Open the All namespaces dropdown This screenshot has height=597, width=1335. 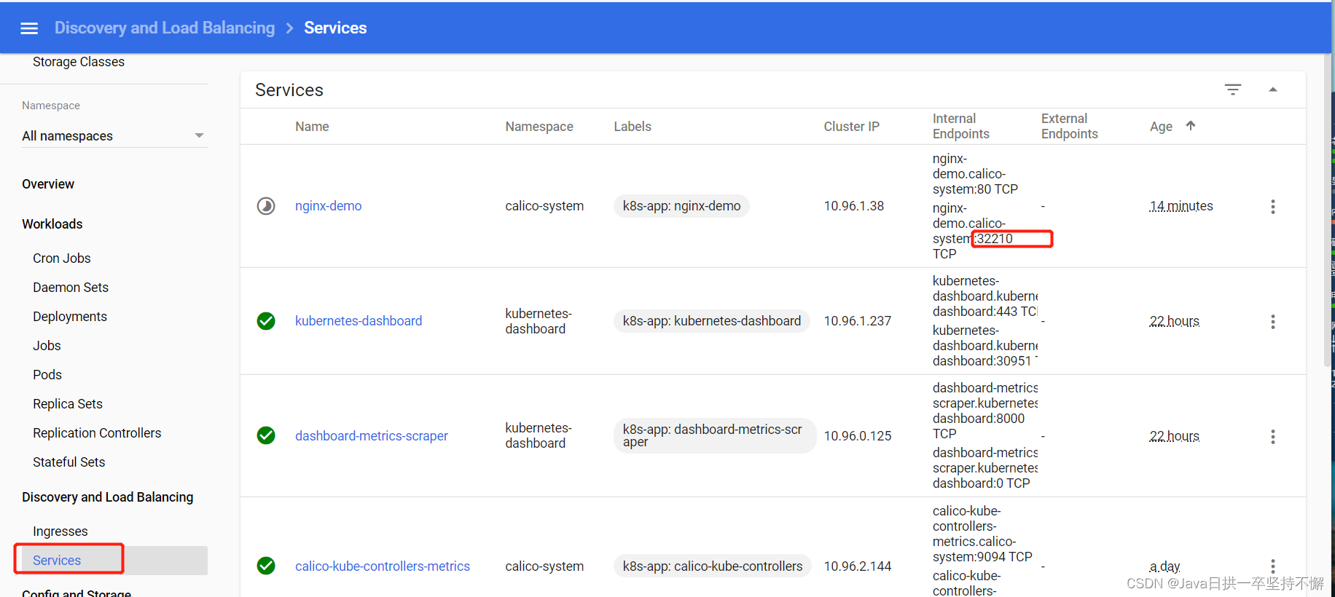point(114,136)
